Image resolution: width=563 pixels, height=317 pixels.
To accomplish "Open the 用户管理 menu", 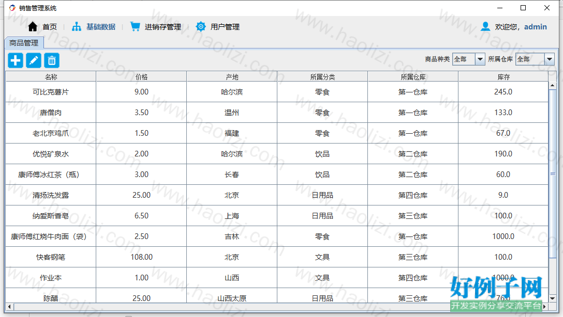I will tap(225, 27).
